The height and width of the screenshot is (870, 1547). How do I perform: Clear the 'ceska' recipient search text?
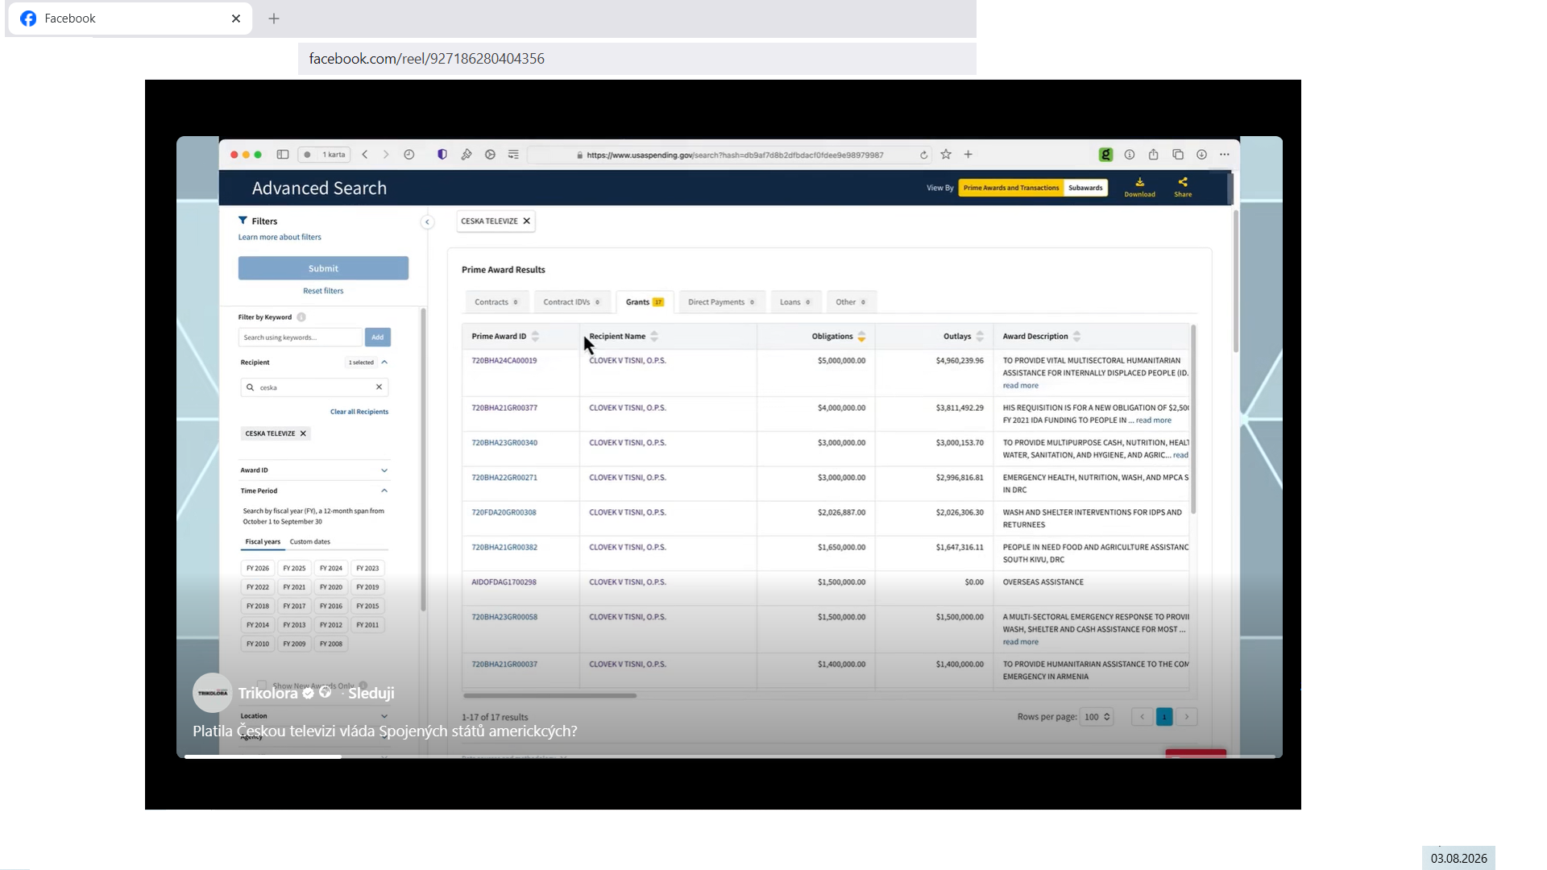click(x=379, y=387)
